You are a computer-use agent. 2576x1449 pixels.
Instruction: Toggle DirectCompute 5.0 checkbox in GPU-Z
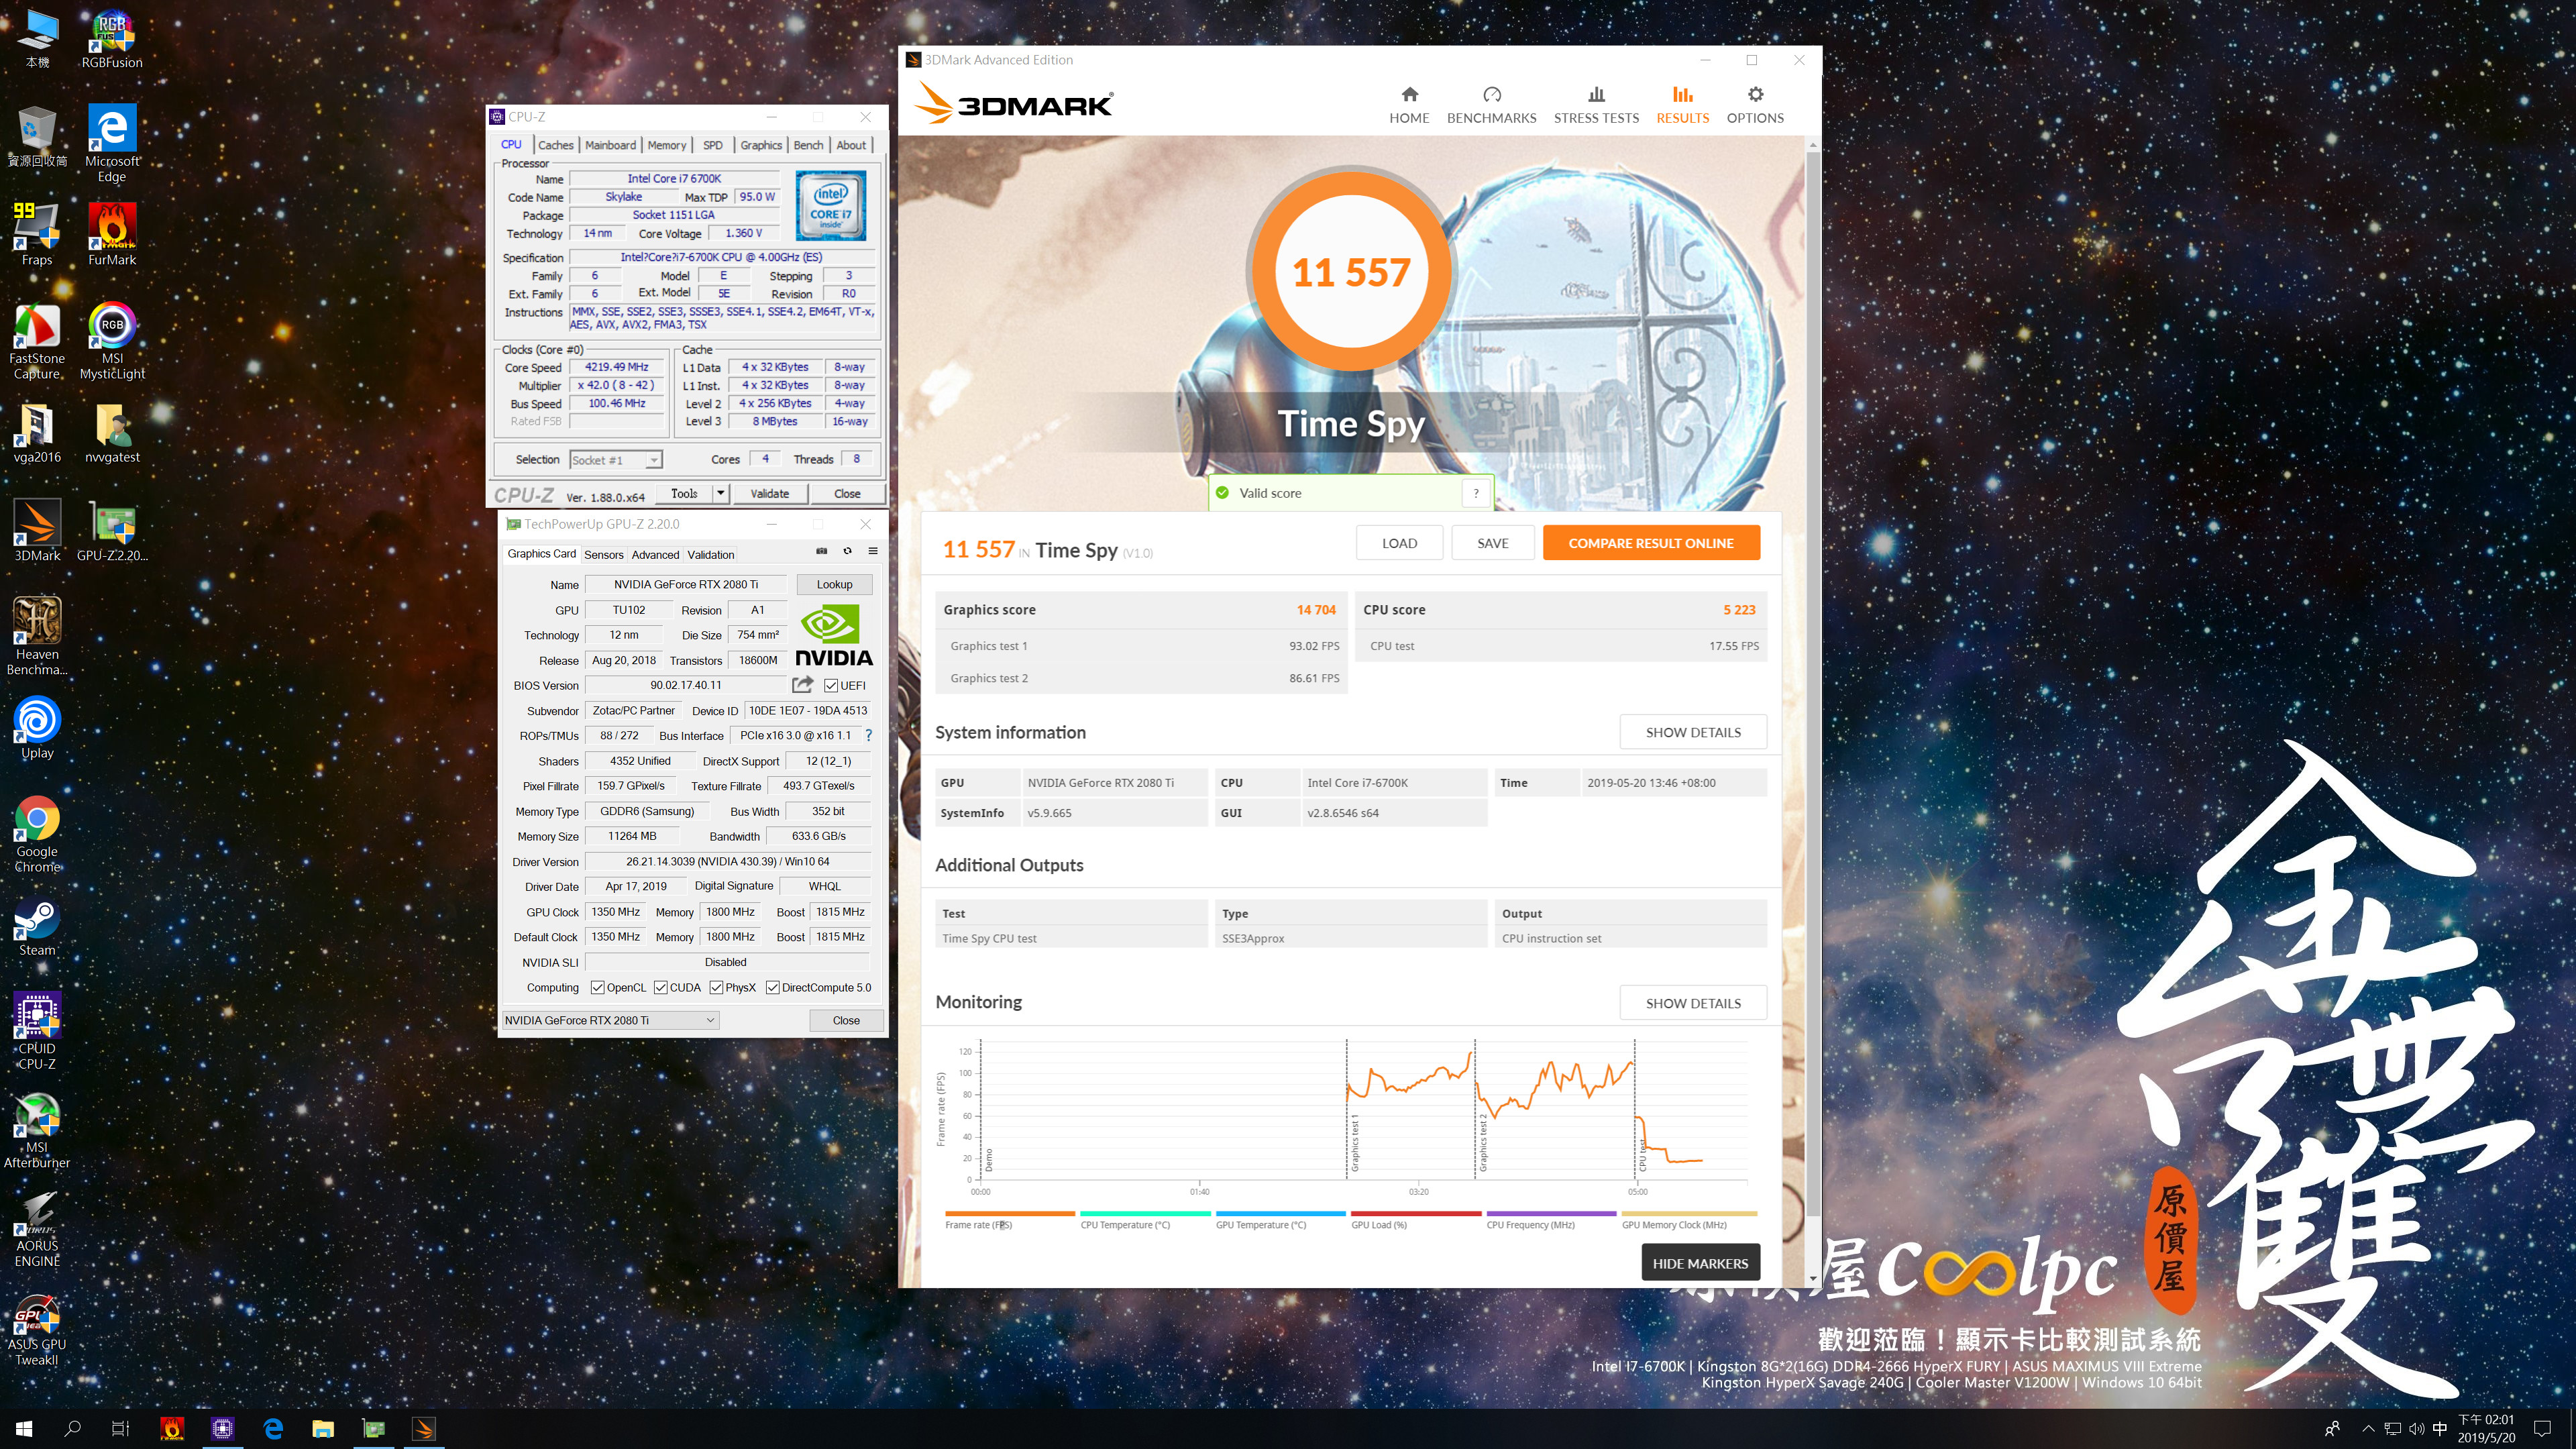[773, 988]
